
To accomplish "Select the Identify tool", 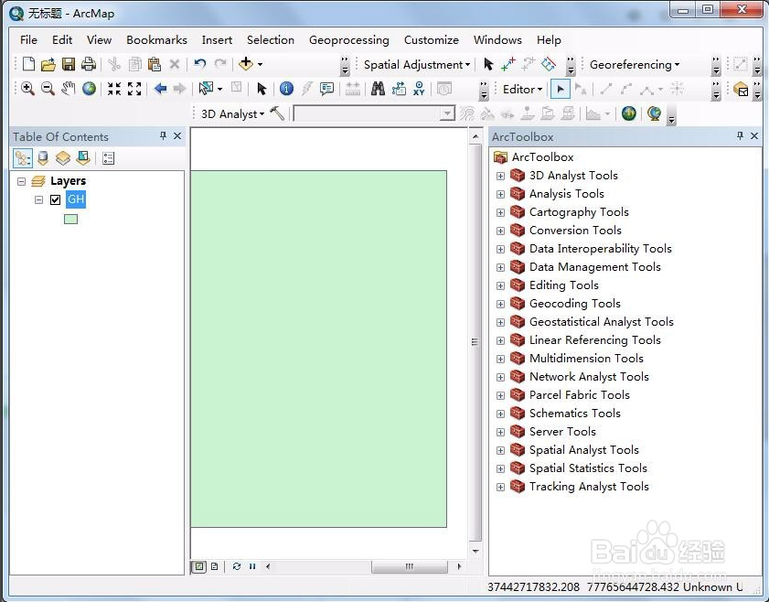I will (286, 89).
